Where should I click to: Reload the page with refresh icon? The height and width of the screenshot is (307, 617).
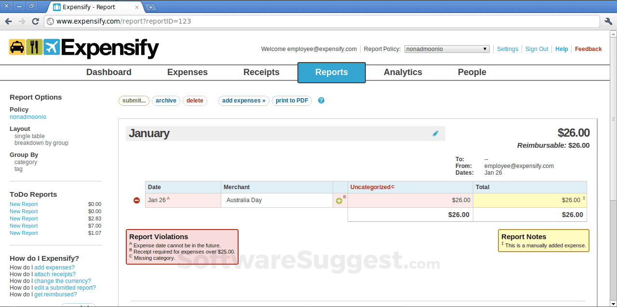(x=34, y=21)
